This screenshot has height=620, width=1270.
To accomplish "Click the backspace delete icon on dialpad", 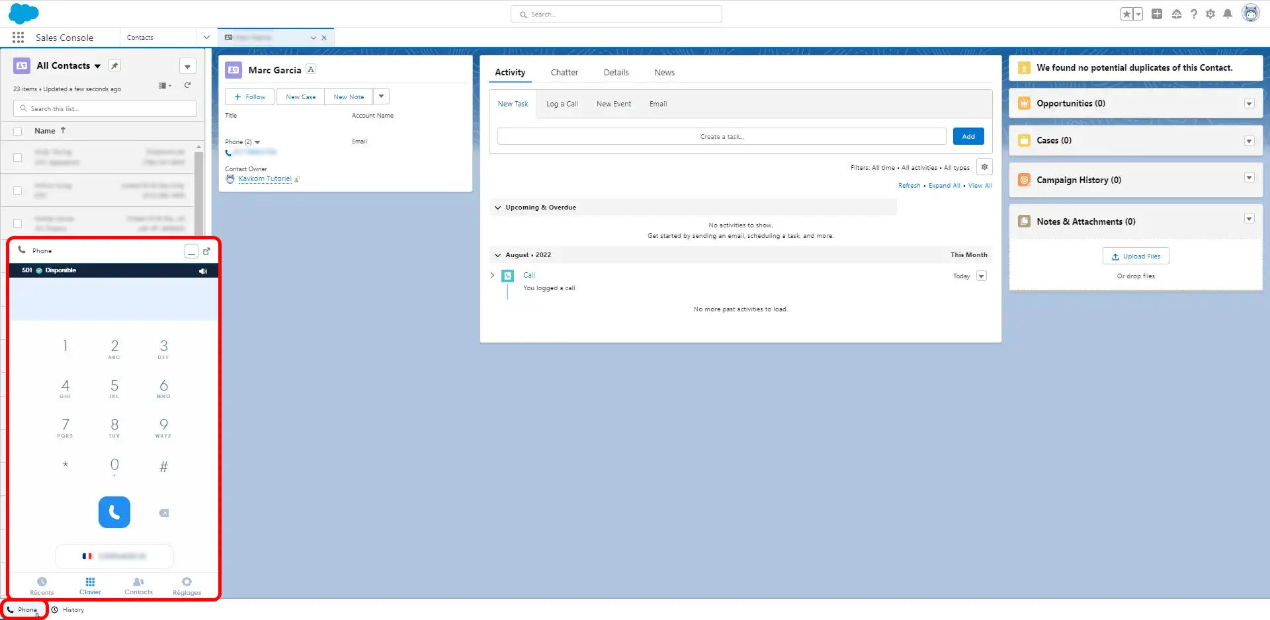I will click(x=164, y=513).
